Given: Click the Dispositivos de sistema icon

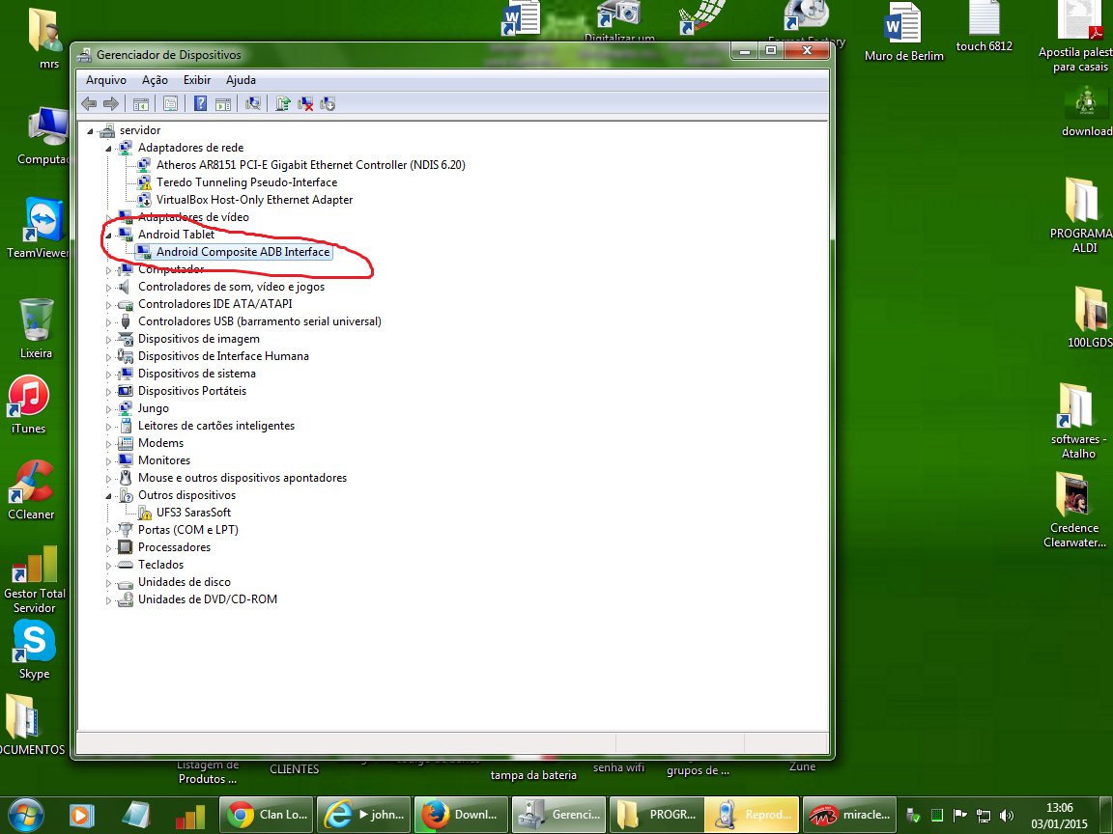Looking at the screenshot, I should (x=126, y=374).
